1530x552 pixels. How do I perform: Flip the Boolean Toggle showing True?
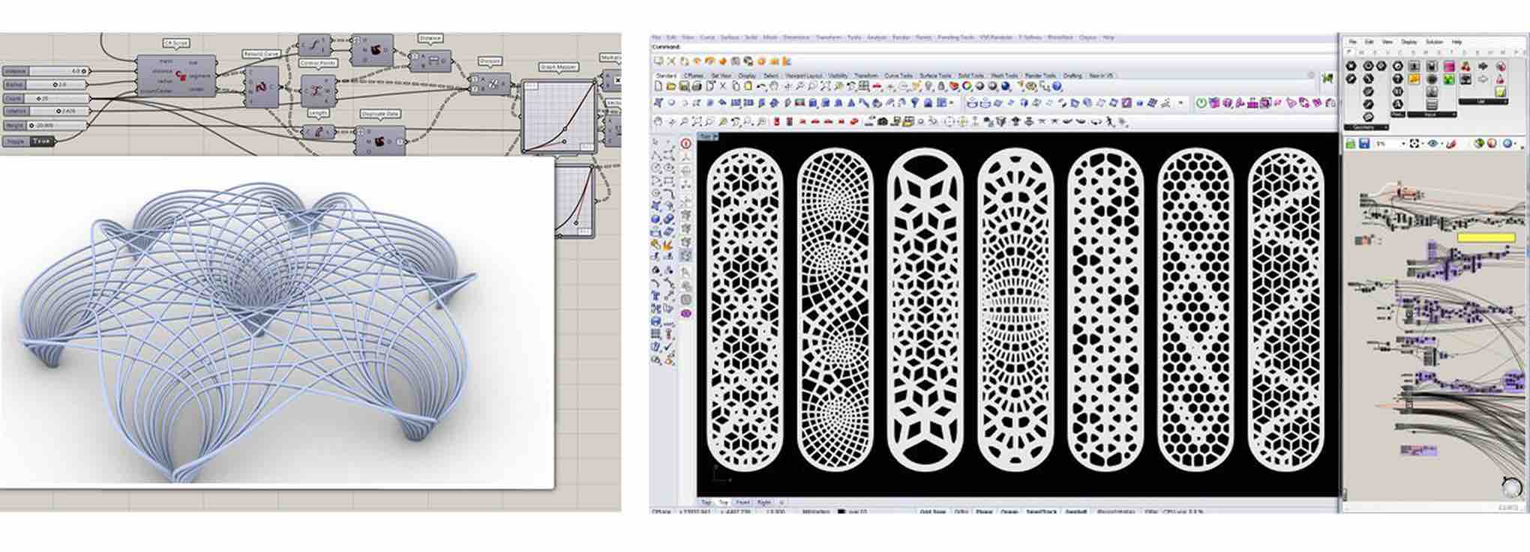point(43,141)
